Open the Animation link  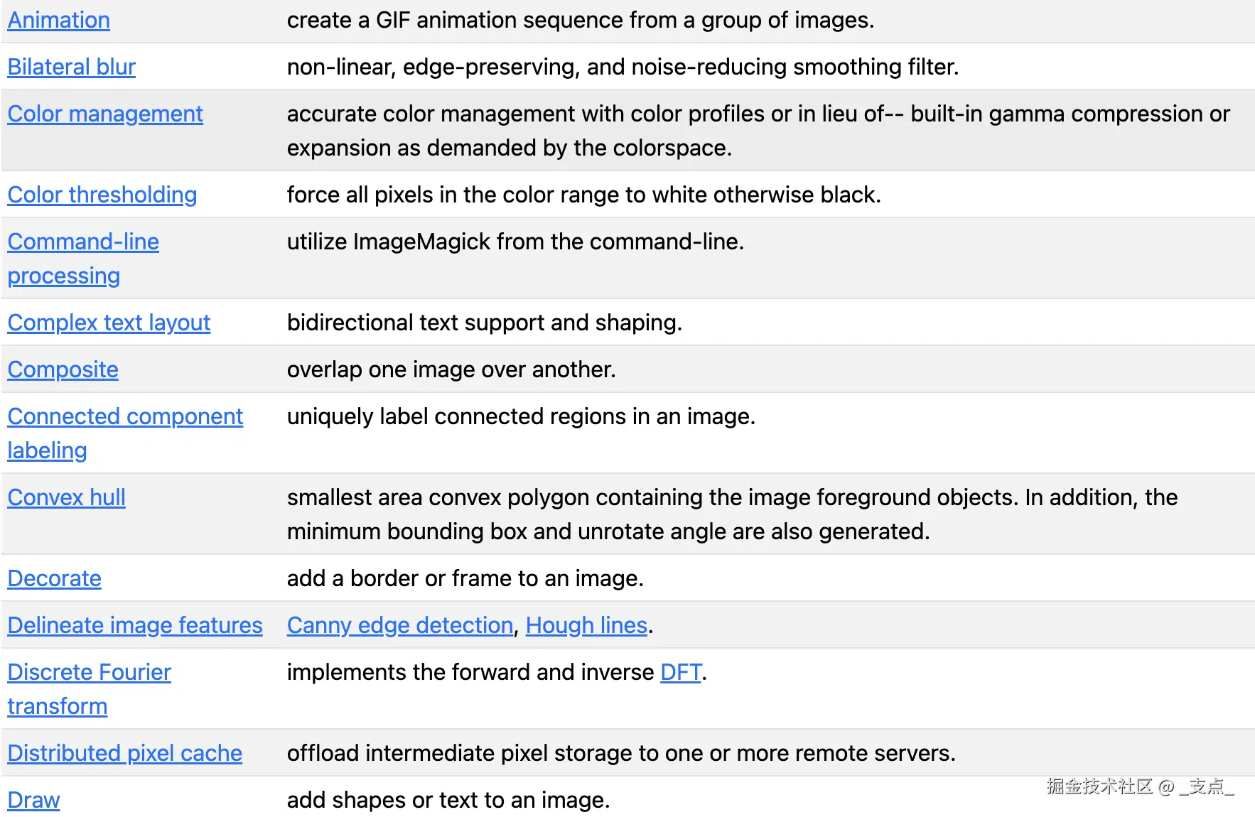point(58,20)
